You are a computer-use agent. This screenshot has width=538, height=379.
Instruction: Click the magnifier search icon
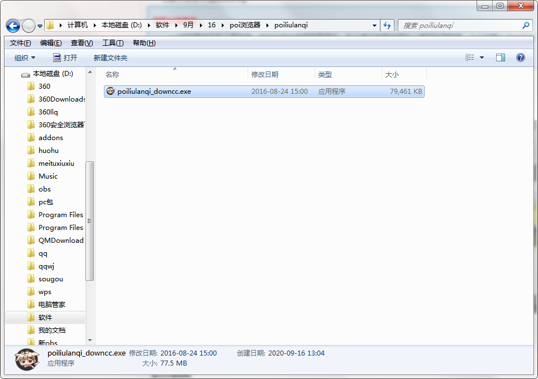[526, 25]
